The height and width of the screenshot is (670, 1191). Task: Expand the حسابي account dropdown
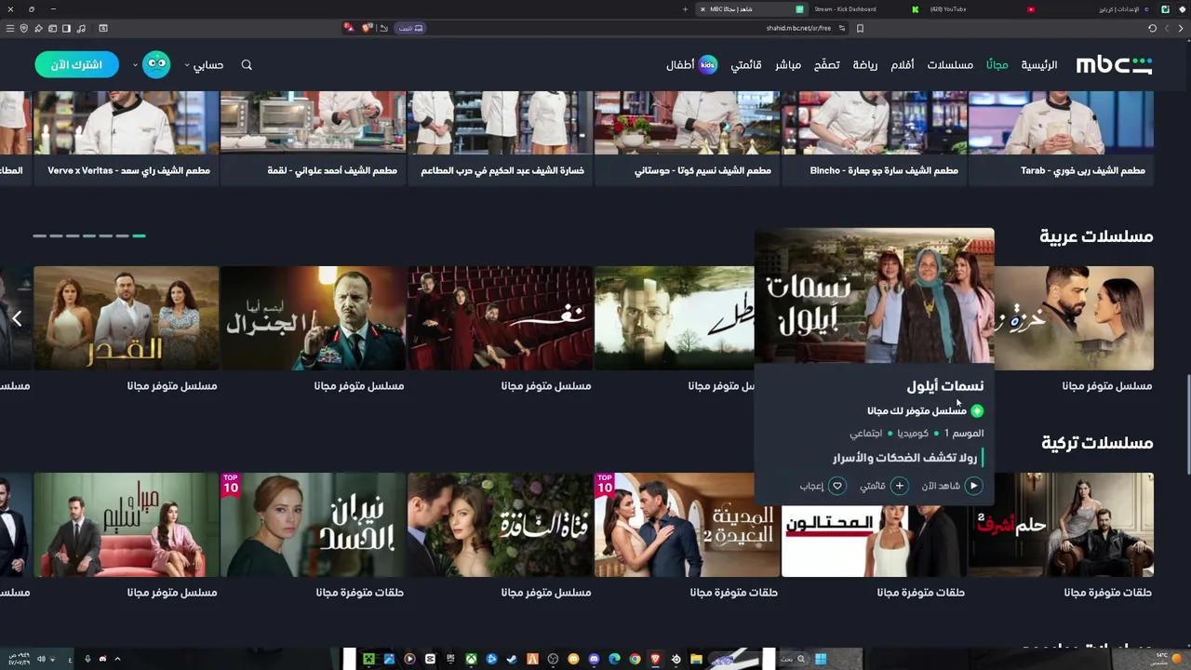coord(204,65)
